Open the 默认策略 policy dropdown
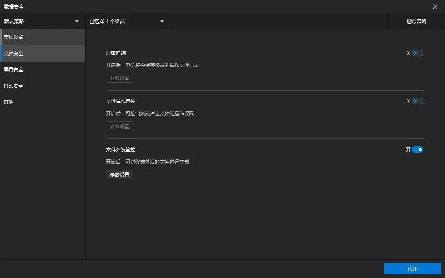 pyautogui.click(x=43, y=21)
